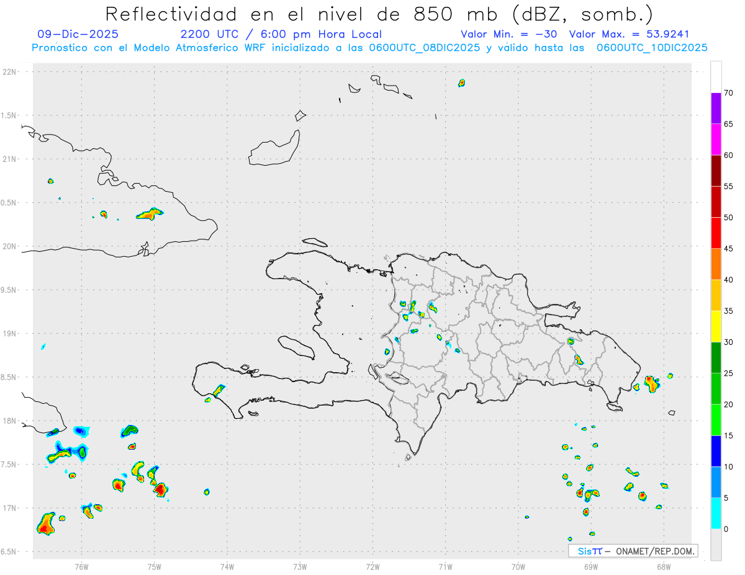Click the '20N' latitude axis label

(10, 246)
